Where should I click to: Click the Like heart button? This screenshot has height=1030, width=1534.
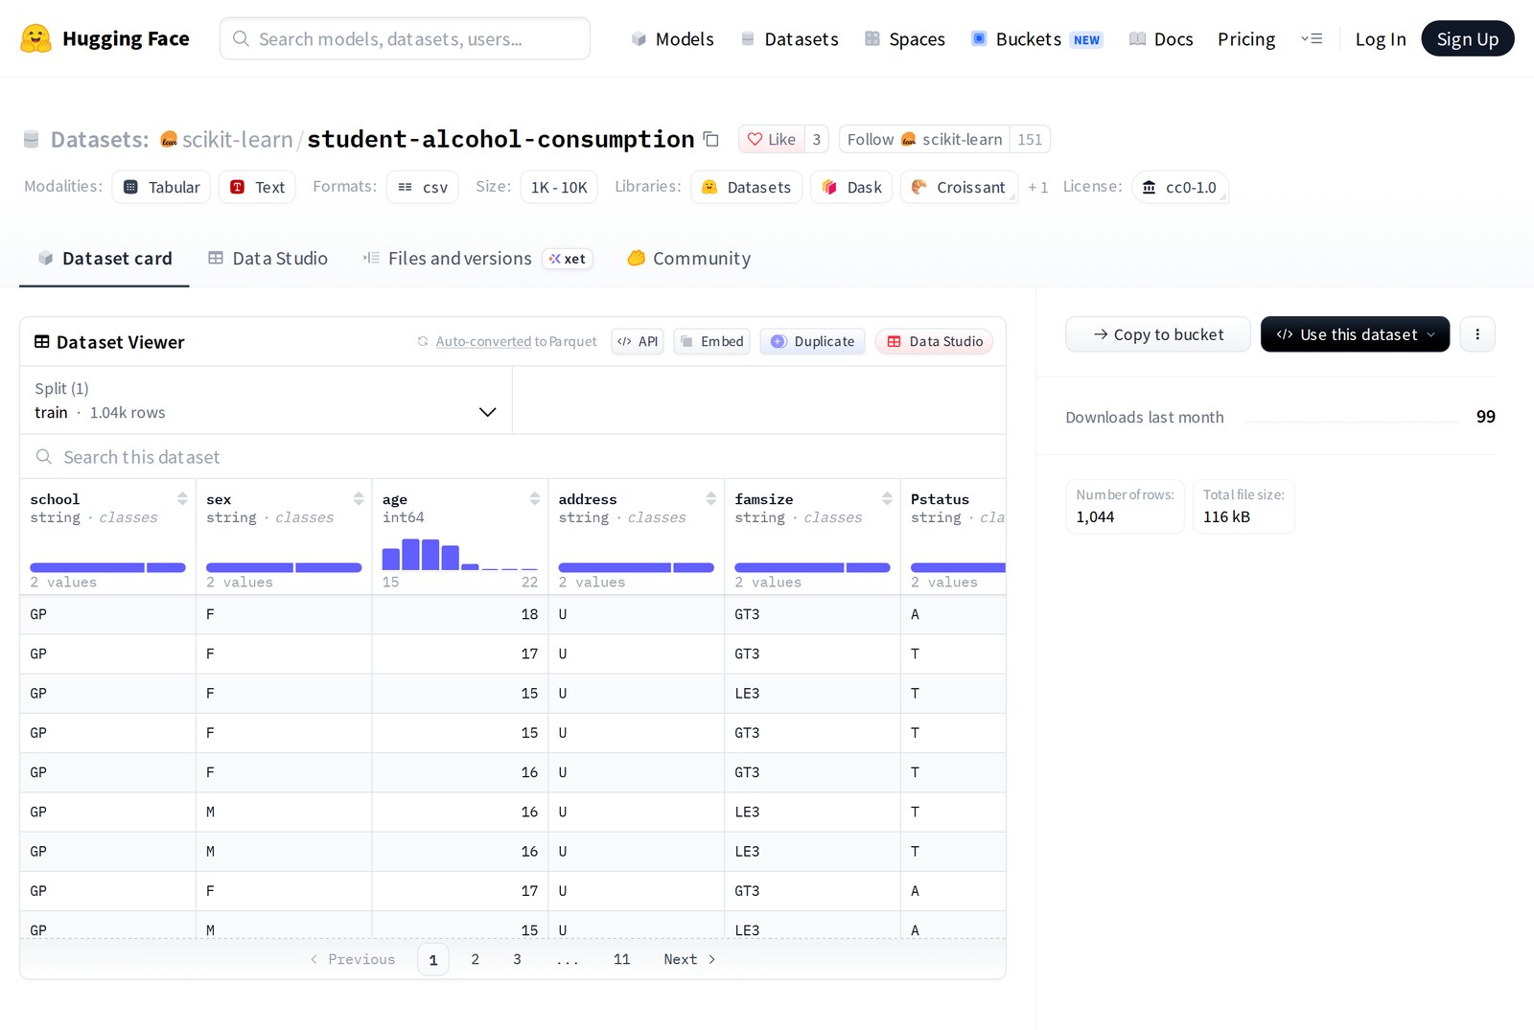[x=772, y=139]
